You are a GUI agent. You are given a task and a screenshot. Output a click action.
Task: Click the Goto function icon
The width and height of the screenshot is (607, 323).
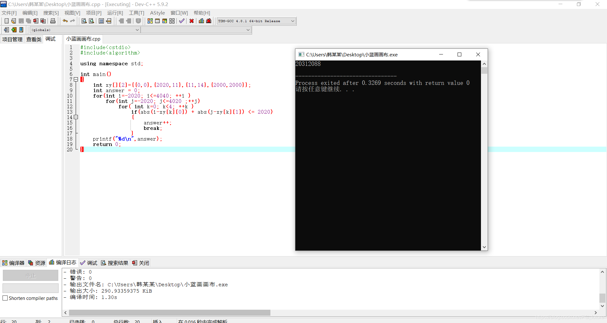tap(101, 21)
